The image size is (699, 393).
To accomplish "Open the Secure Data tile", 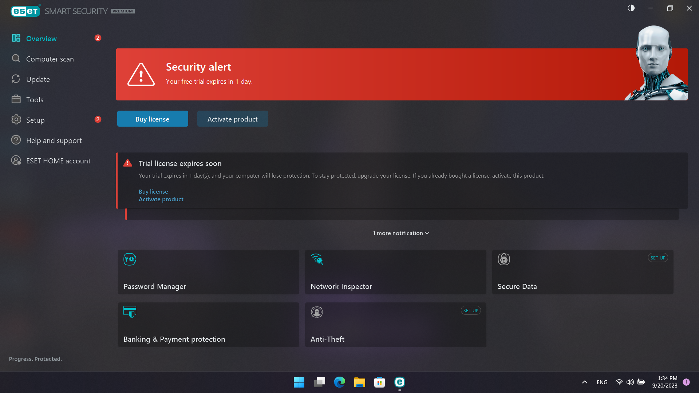I will (x=583, y=272).
